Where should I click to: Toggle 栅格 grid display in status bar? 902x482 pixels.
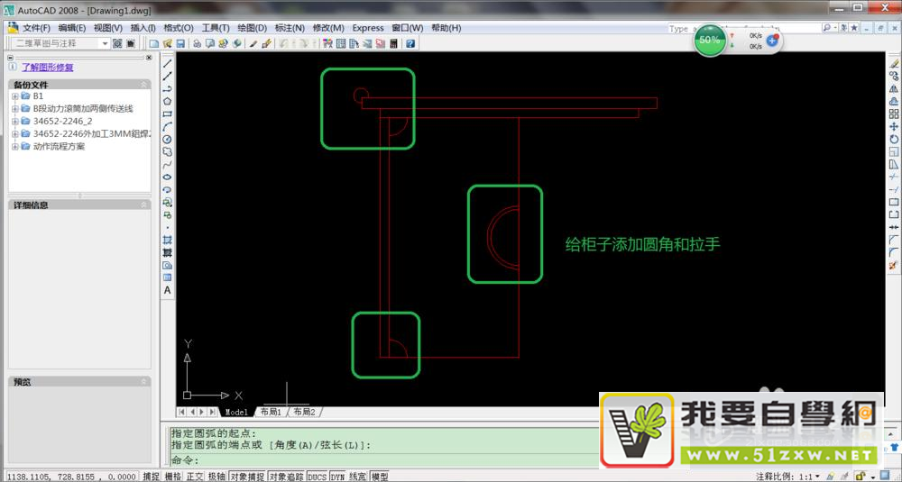(x=173, y=477)
